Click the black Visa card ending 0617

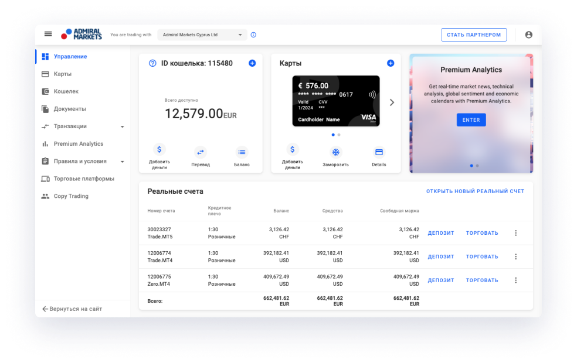336,101
